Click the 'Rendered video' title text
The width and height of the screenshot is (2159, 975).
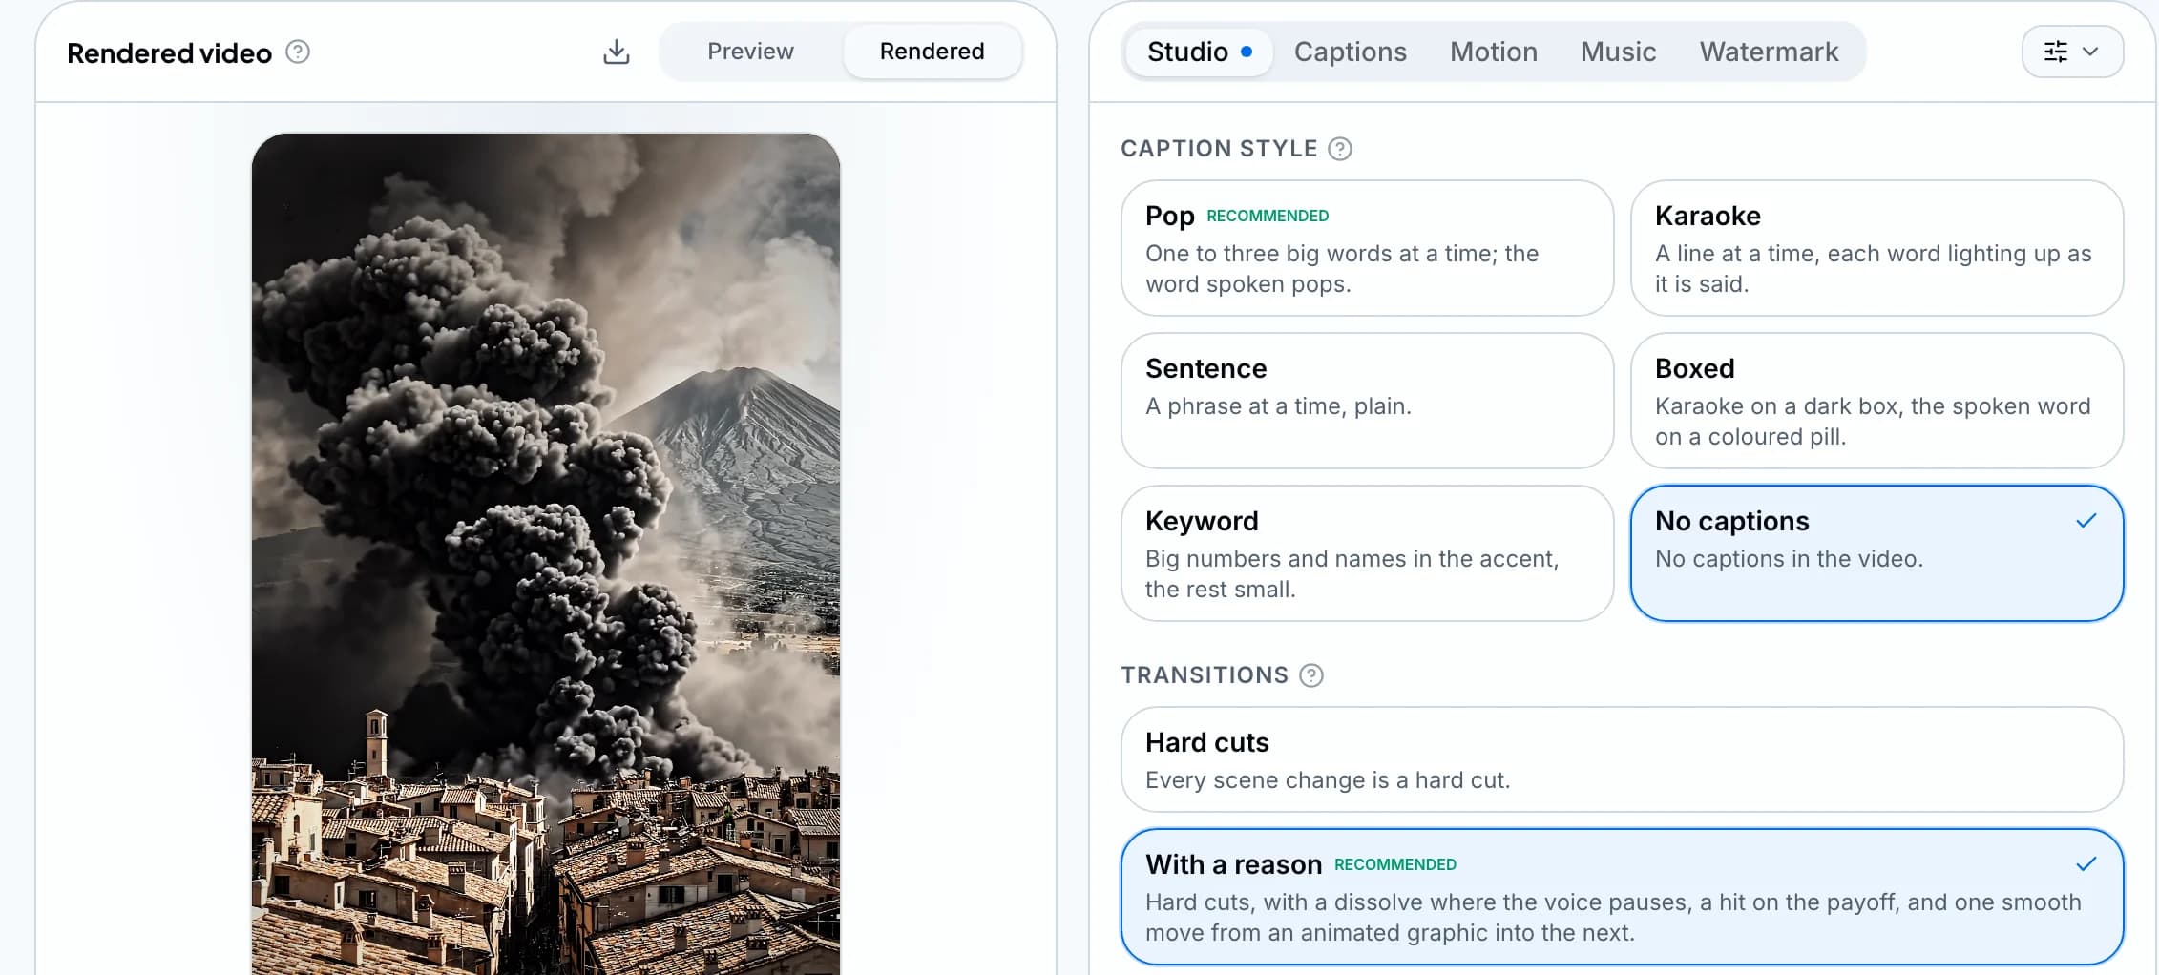point(169,53)
